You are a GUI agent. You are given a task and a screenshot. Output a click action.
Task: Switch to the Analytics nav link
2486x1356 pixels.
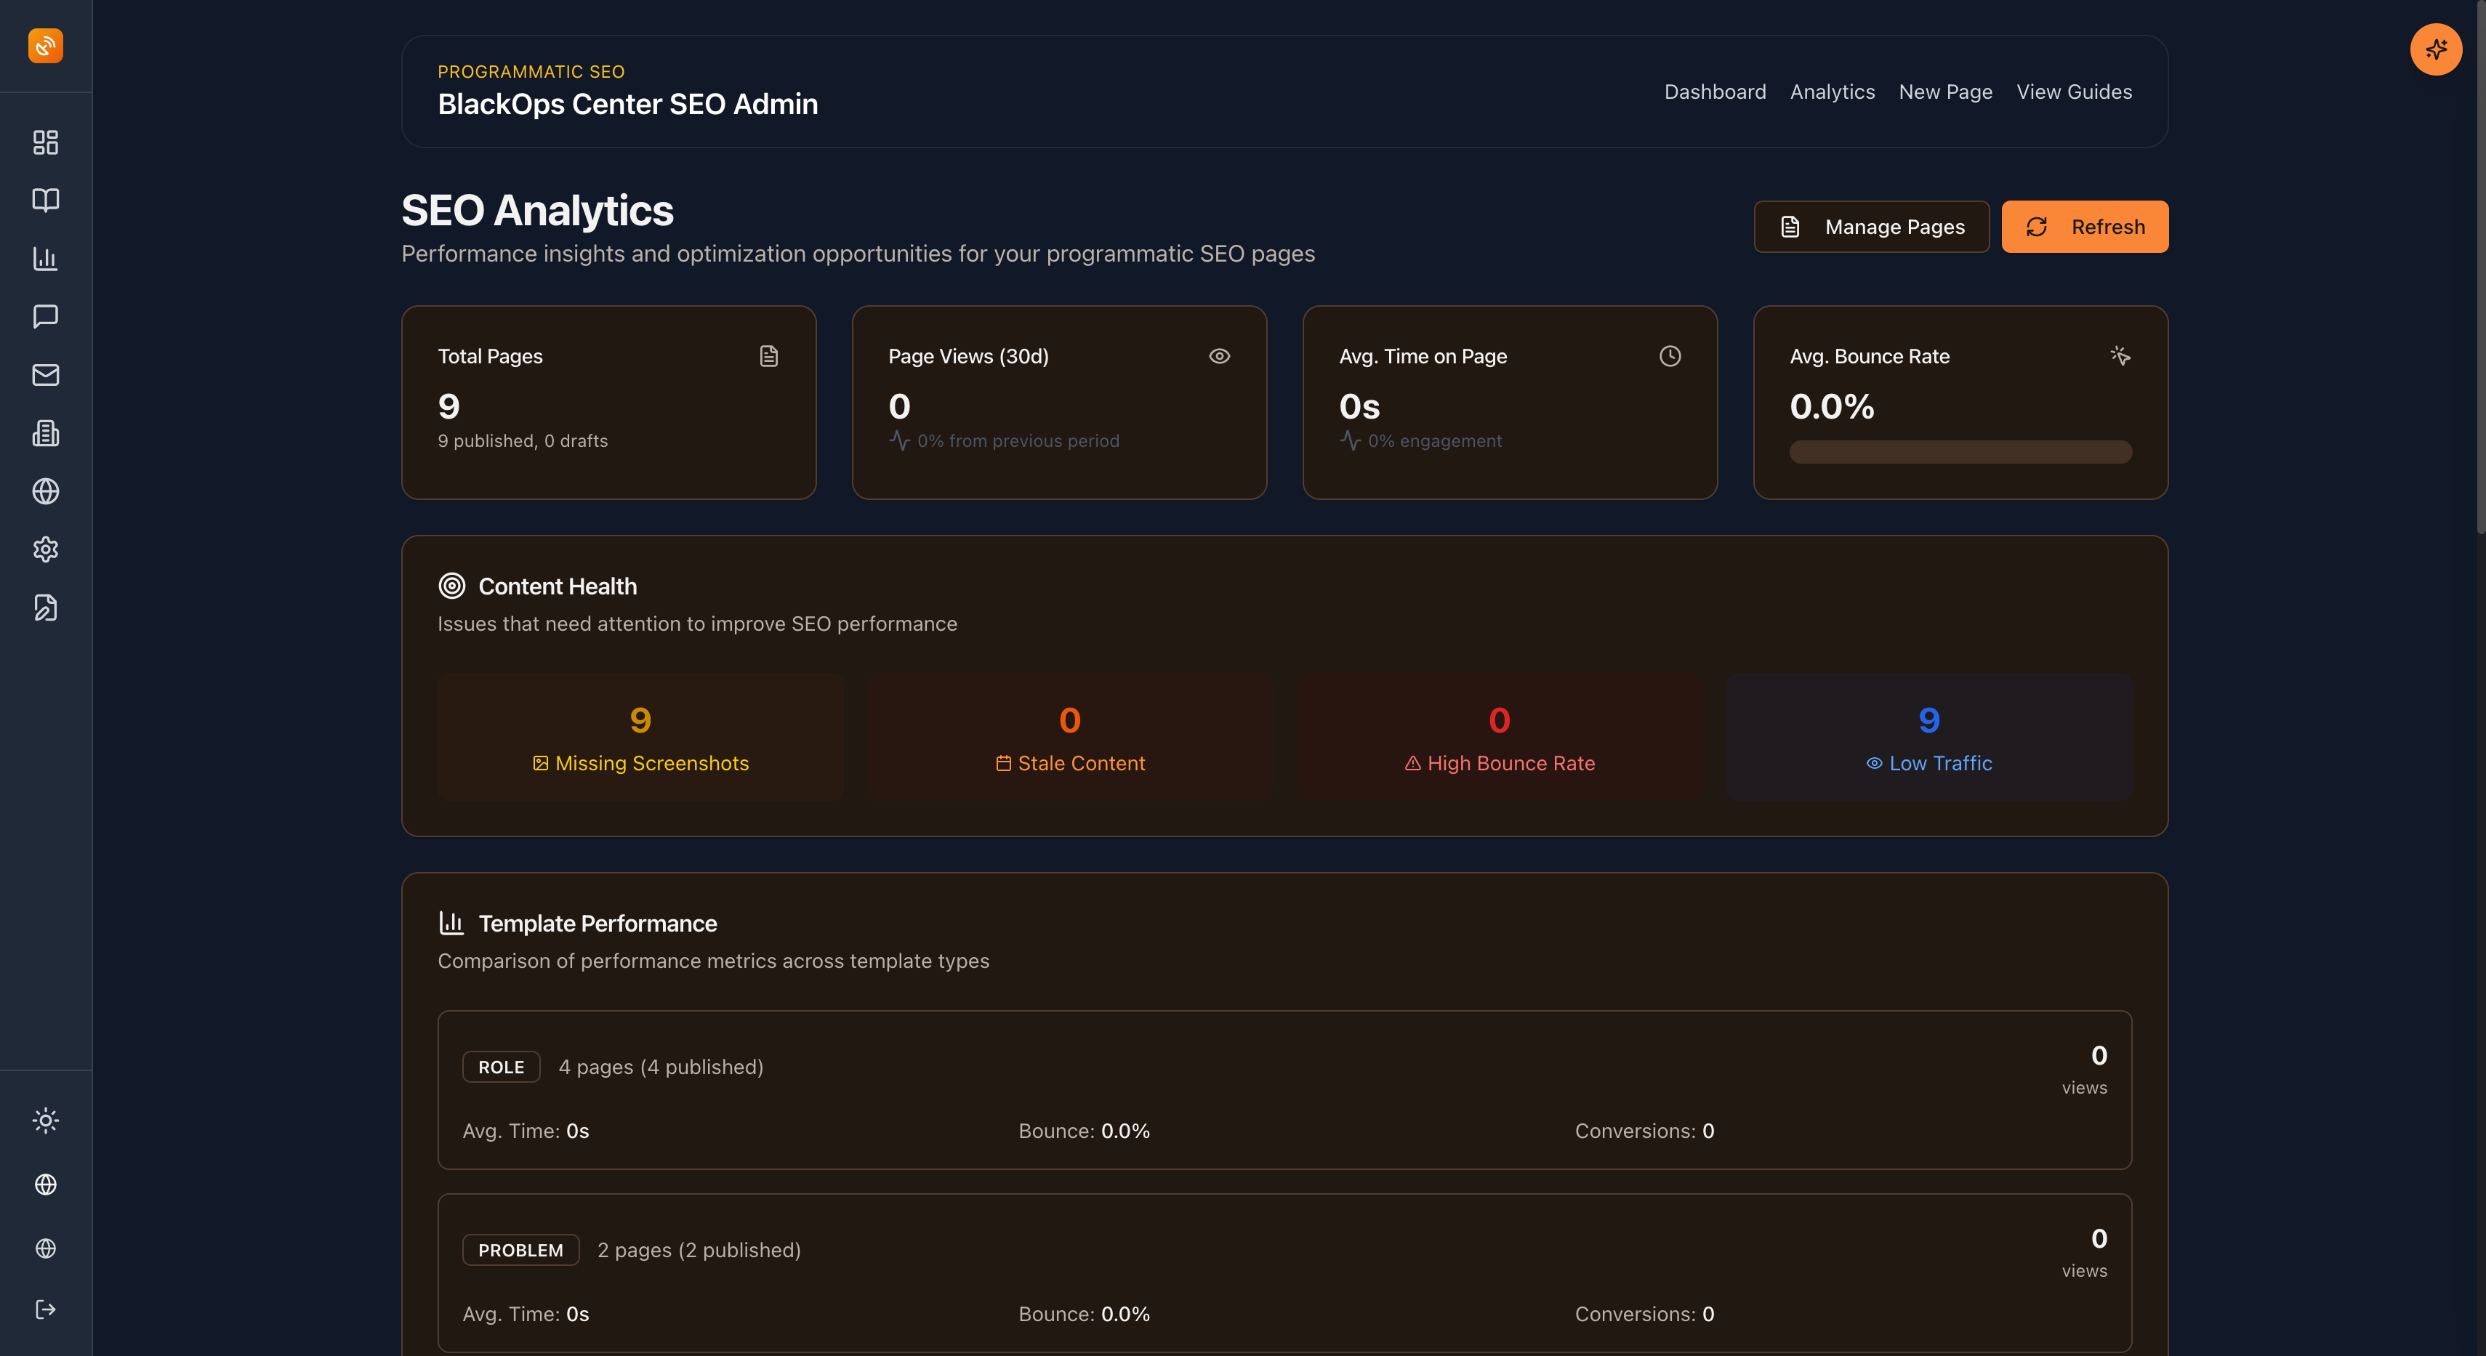(x=1832, y=92)
